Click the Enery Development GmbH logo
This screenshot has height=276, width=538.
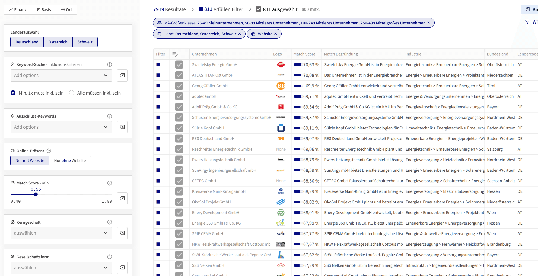[x=281, y=213]
